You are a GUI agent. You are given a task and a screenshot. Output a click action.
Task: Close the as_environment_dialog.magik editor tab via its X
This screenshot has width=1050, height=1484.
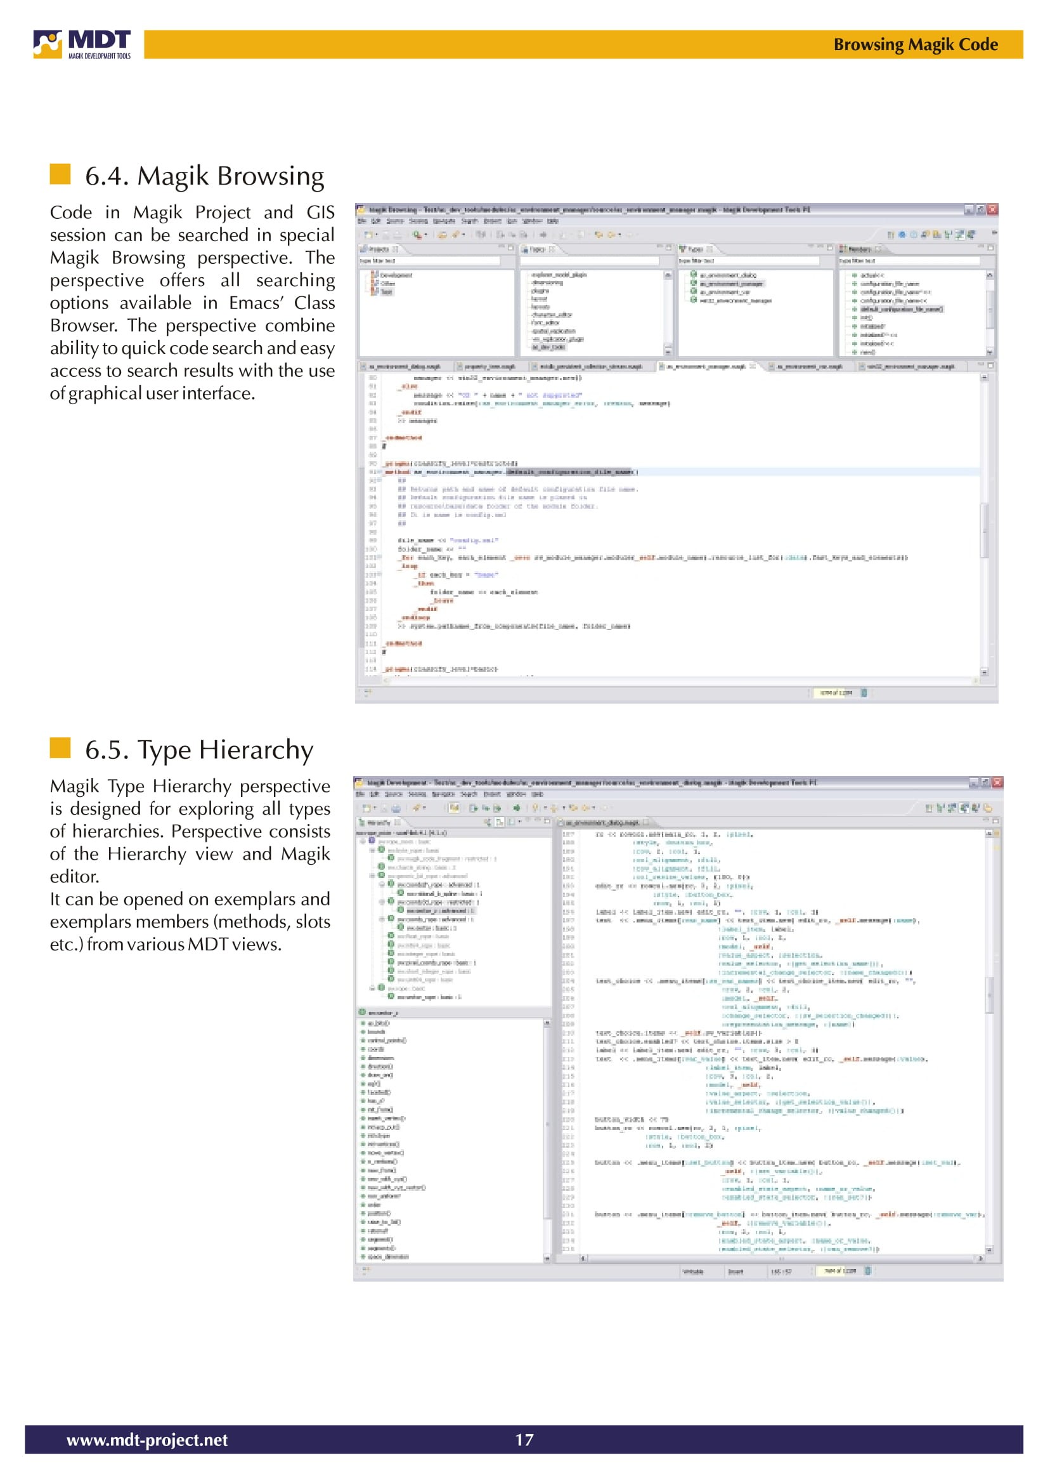pyautogui.click(x=645, y=822)
